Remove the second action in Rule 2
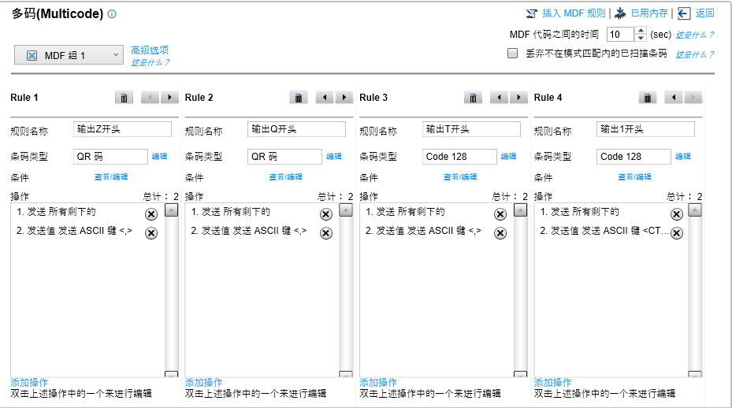732x408 pixels. [325, 232]
